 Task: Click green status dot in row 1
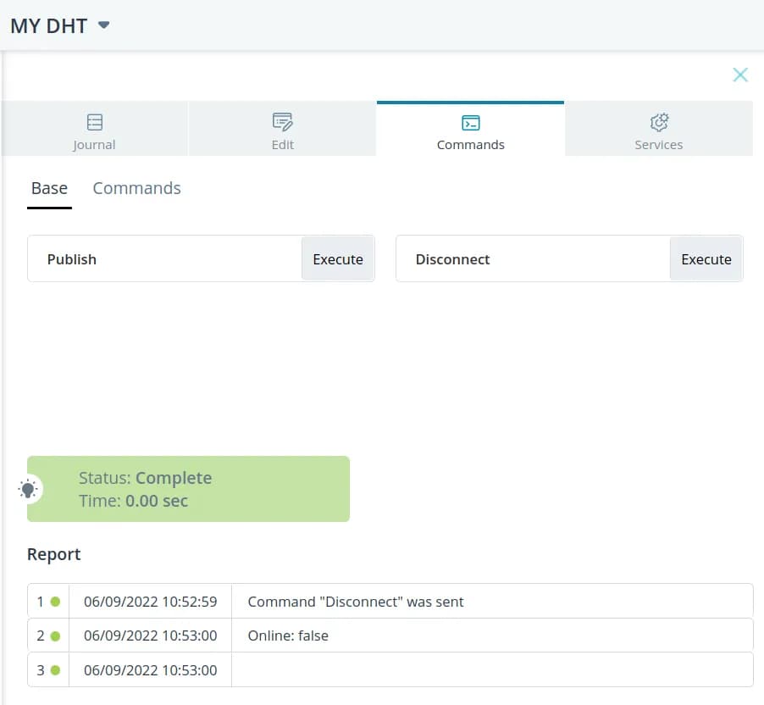pyautogui.click(x=55, y=602)
